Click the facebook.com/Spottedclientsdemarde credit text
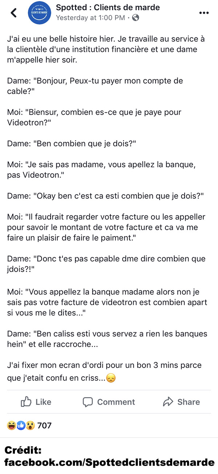218x474 pixels. pyautogui.click(x=109, y=462)
